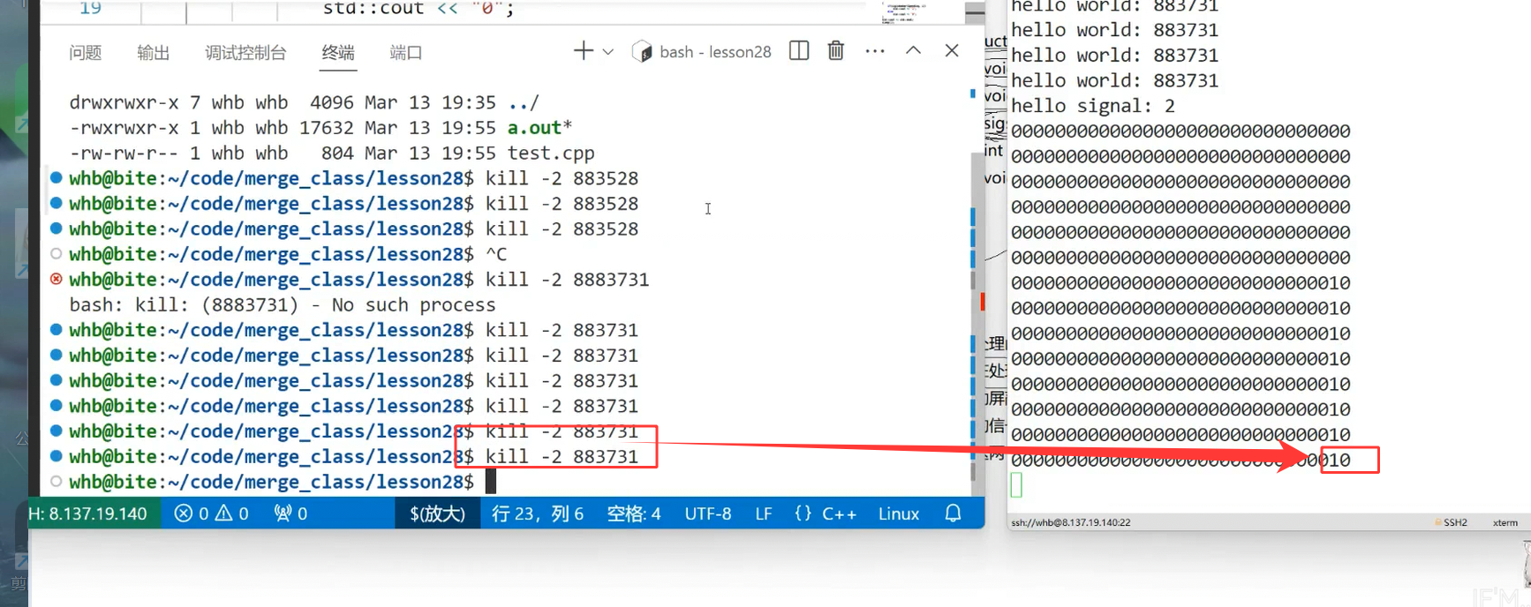Switch to the 问题 panel tab
This screenshot has width=1531, height=607.
click(86, 53)
